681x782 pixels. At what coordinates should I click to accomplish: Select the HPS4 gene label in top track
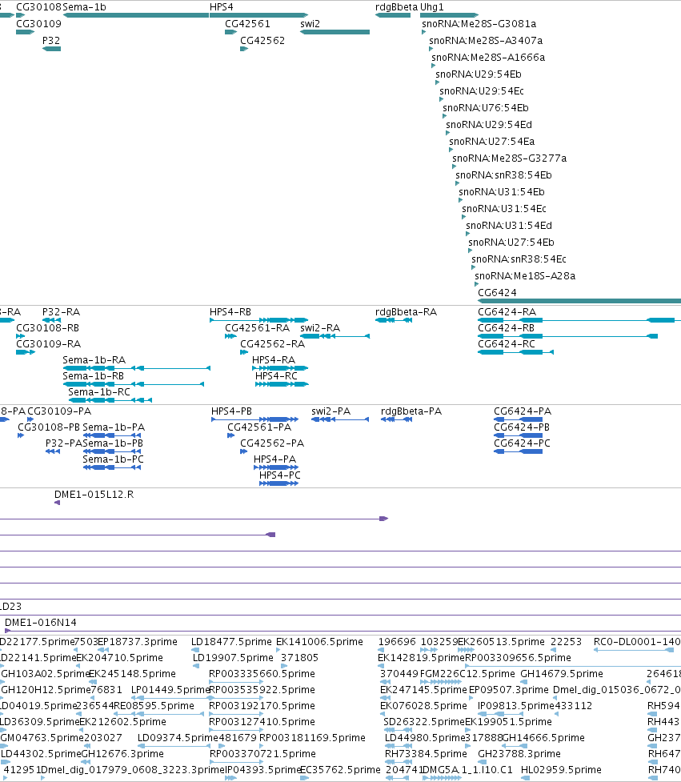[x=222, y=7]
